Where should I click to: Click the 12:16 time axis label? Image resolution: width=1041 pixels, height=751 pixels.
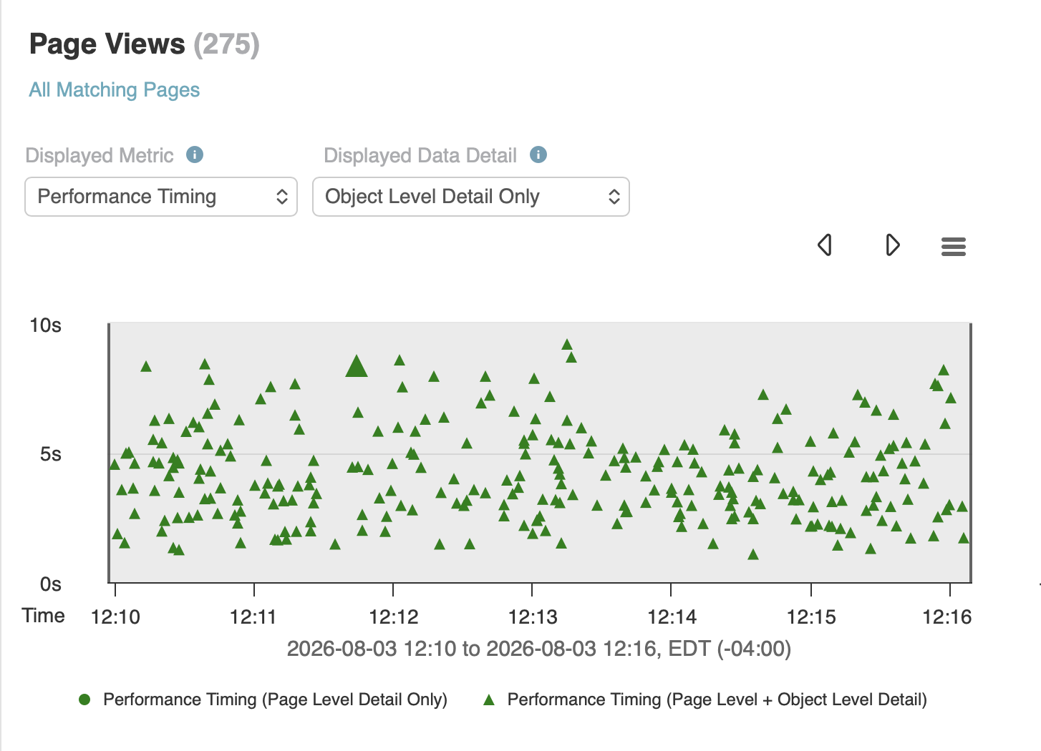point(947,617)
